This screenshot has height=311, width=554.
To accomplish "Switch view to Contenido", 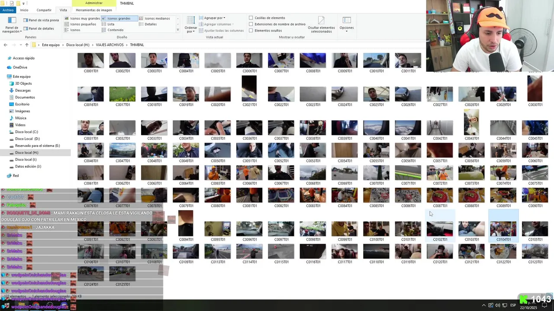I will pyautogui.click(x=113, y=30).
